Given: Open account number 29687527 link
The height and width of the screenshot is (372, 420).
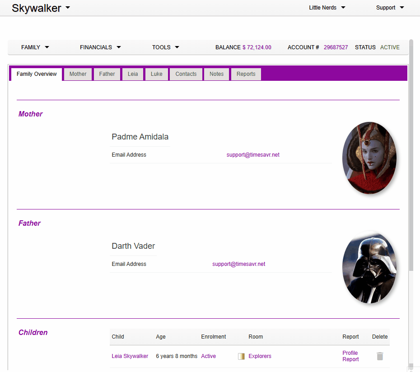Looking at the screenshot, I should click(x=336, y=47).
